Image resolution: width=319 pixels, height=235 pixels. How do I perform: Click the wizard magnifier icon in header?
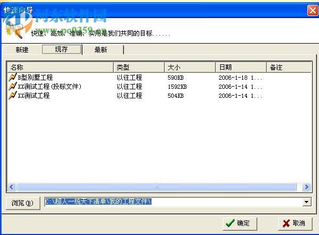[x=14, y=30]
